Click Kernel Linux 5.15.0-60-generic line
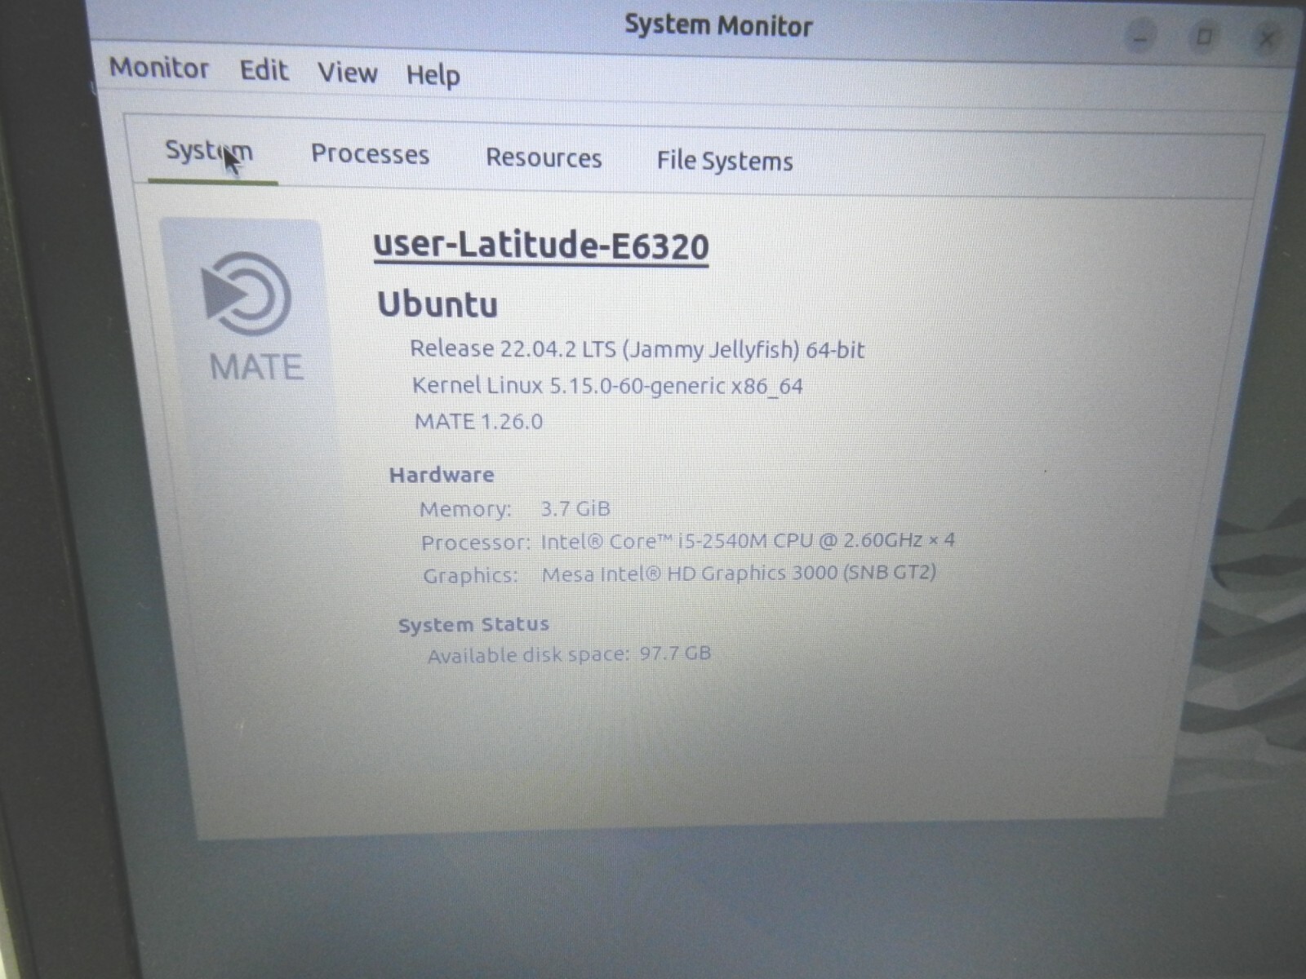 click(x=607, y=385)
